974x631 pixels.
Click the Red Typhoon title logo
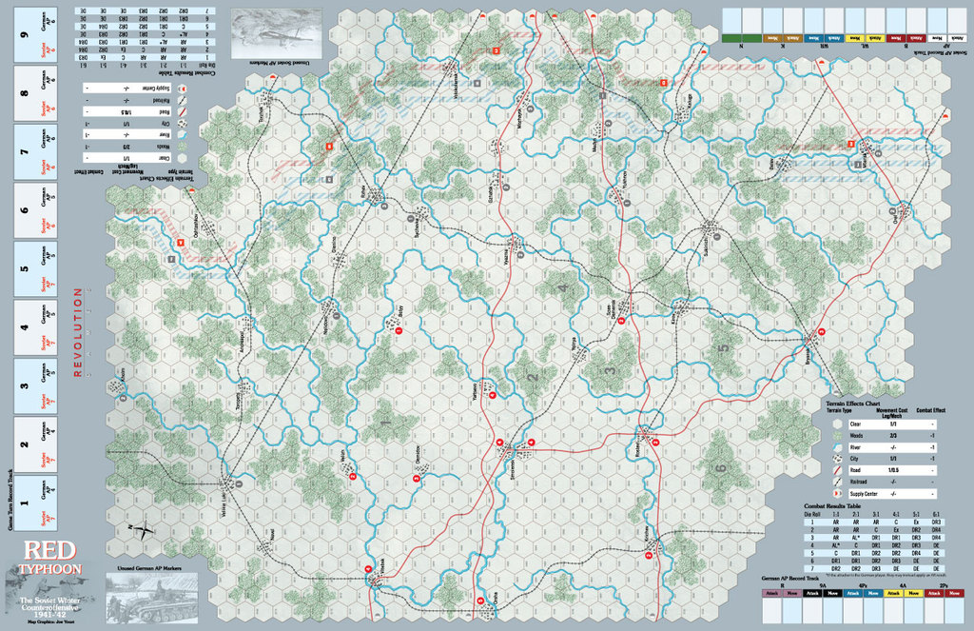[49, 558]
